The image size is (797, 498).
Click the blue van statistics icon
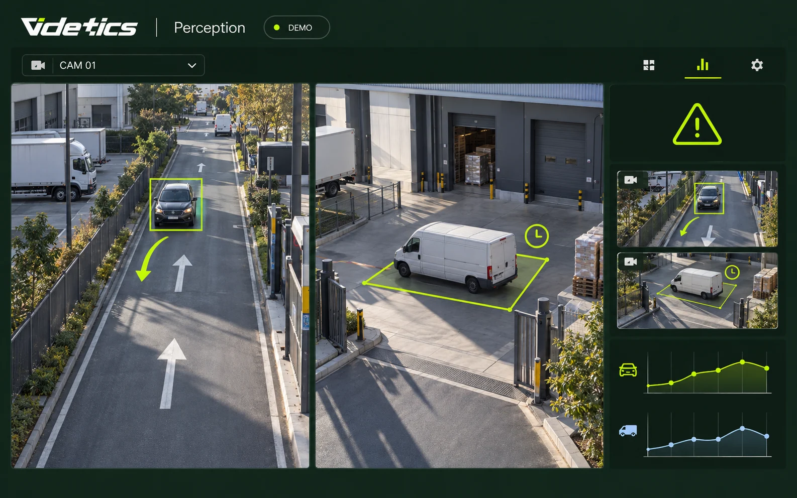click(628, 431)
